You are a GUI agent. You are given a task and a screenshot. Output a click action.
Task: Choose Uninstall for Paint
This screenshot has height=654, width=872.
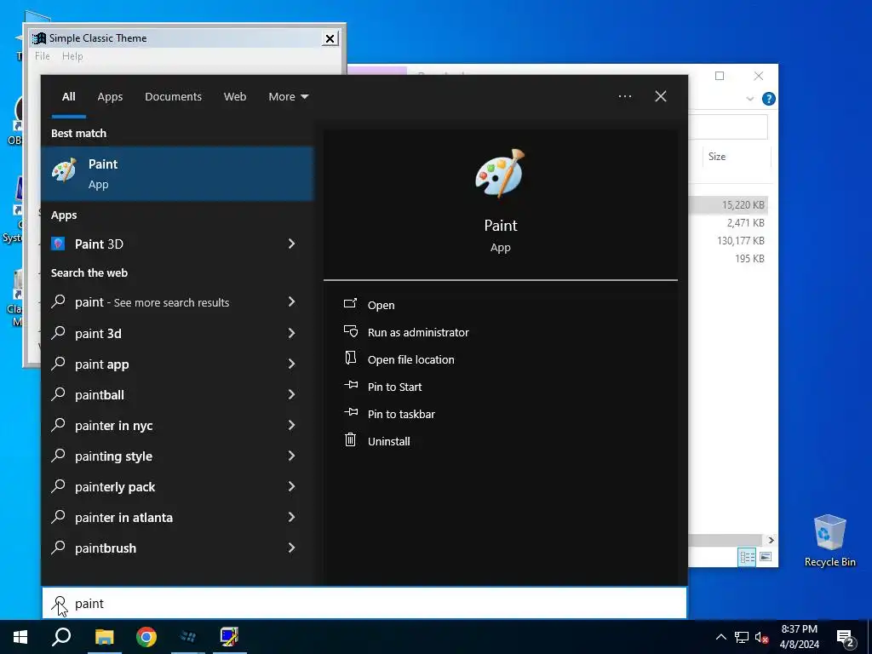(388, 441)
